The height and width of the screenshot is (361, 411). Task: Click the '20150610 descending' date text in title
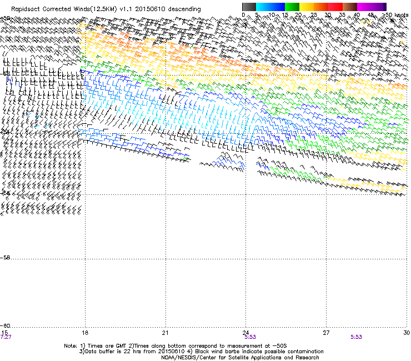coord(168,9)
